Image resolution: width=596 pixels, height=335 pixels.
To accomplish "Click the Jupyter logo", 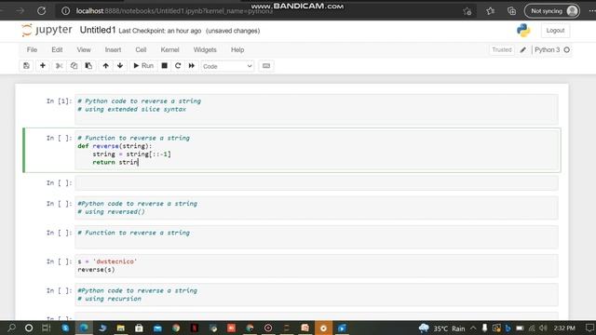I will [x=47, y=30].
